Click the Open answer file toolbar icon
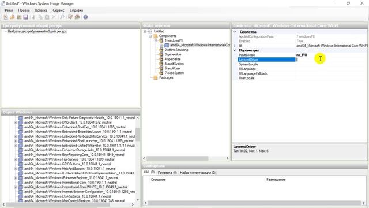This screenshot has width=369, height=208. click(12, 17)
